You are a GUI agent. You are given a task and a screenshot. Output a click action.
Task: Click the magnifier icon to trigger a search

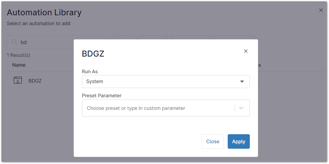pos(14,42)
